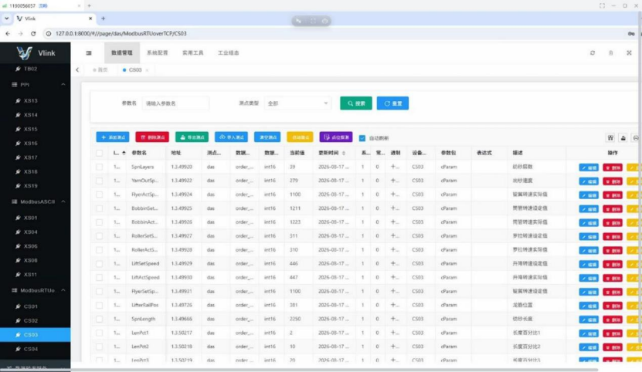This screenshot has width=642, height=372.
Task: Click the blue 重置 reset button
Action: coord(392,103)
